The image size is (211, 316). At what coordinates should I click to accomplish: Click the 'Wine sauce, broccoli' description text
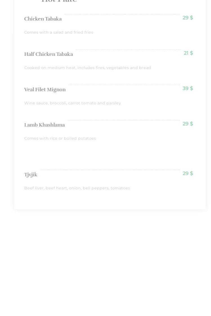click(73, 103)
